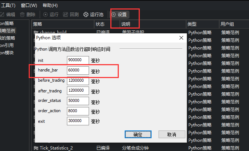Image resolution: width=249 pixels, height=151 pixels.
Task: Close the Python 选项 dialog
Action: click(181, 38)
